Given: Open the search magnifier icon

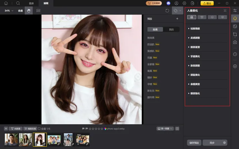Looking at the screenshot, I should click(18, 3).
